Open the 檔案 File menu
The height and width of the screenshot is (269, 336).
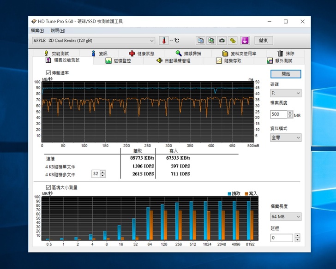(37, 30)
